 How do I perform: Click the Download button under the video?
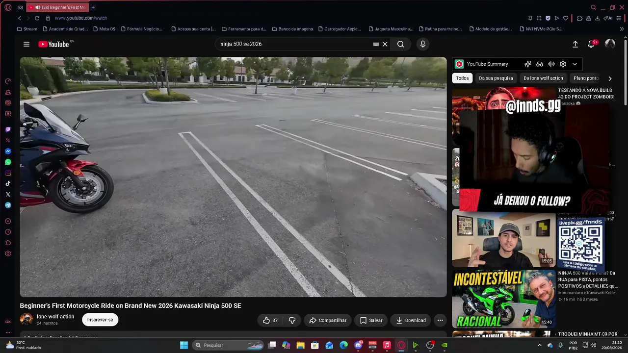[x=411, y=320]
